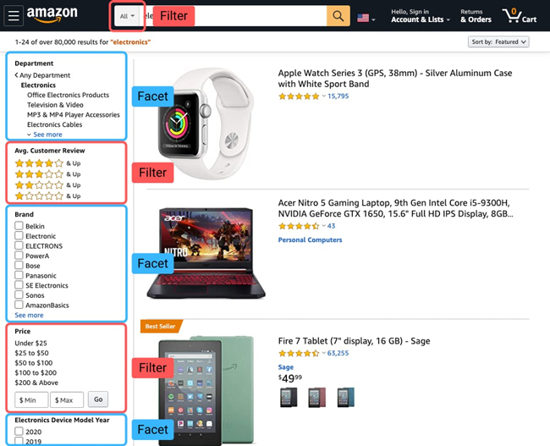Open Returns & Orders
Viewport: 550px width, 446px height.
click(476, 16)
